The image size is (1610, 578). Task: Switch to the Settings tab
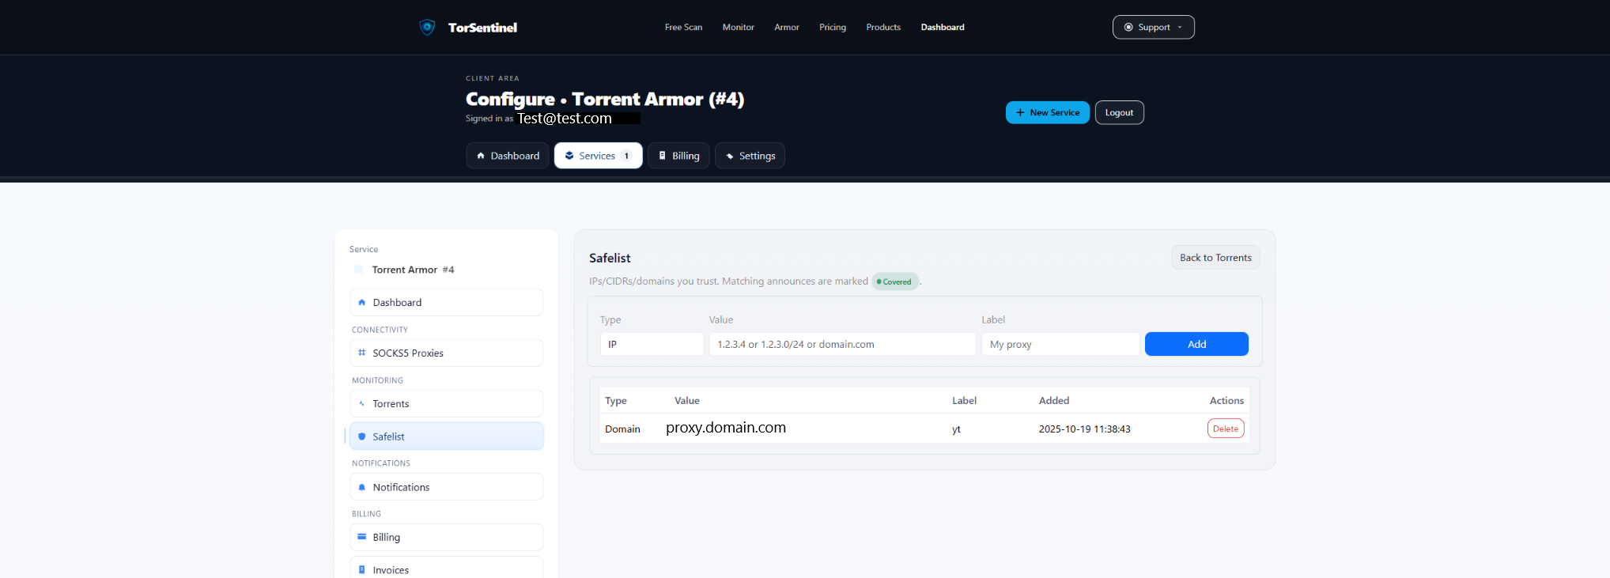[750, 156]
